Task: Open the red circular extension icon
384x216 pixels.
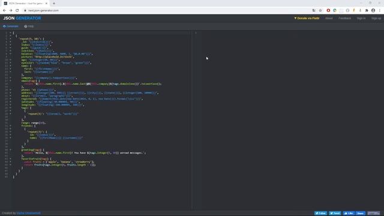Action: coord(328,11)
